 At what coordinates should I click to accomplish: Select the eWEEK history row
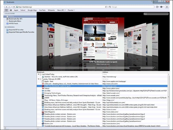coord(102,98)
